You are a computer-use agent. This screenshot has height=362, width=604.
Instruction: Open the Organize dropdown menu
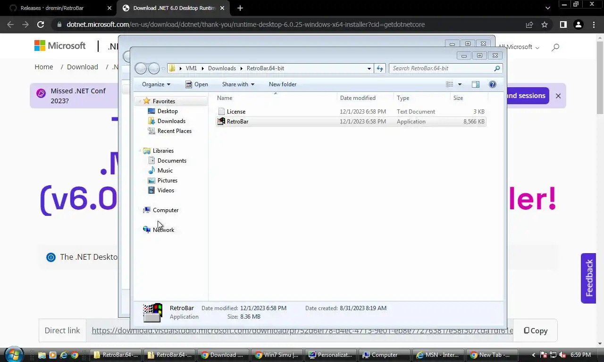pos(156,84)
